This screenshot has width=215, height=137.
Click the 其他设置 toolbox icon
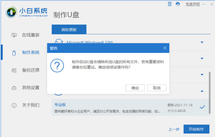point(14,88)
